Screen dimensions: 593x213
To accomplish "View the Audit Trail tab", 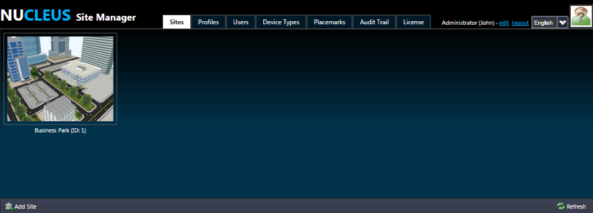I will coord(374,22).
